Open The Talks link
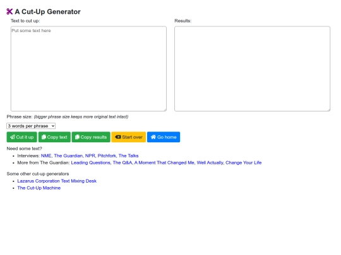341x255 pixels. point(129,156)
